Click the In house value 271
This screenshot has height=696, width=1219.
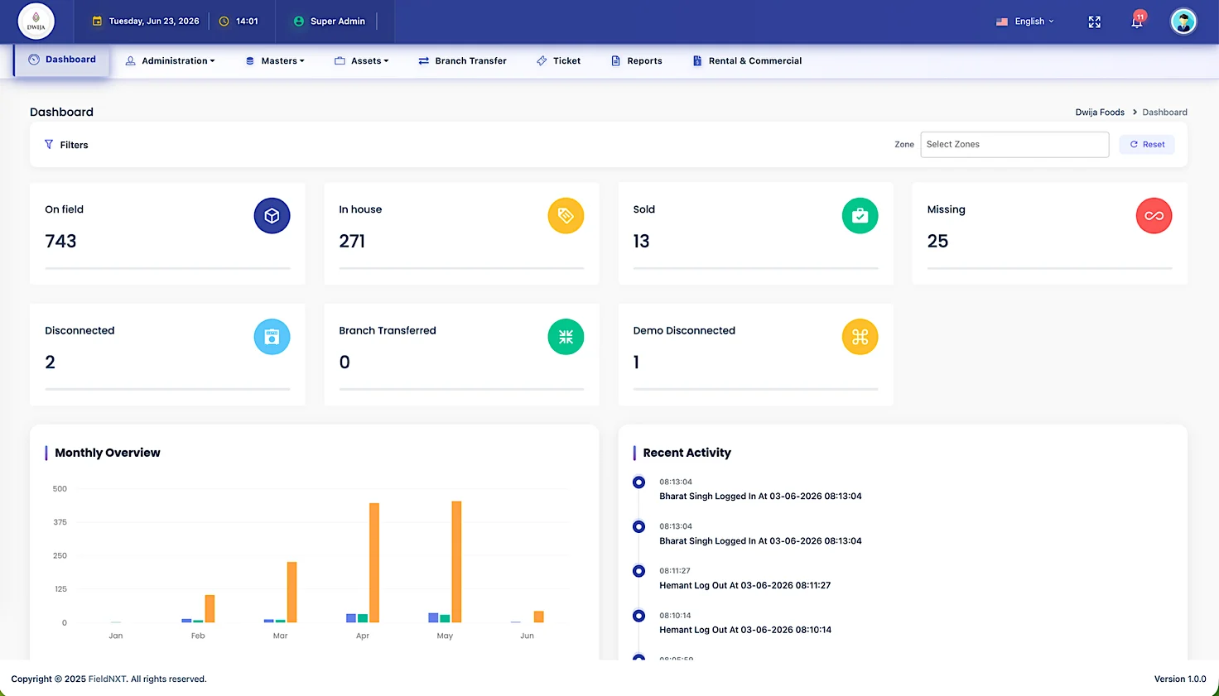(x=352, y=241)
